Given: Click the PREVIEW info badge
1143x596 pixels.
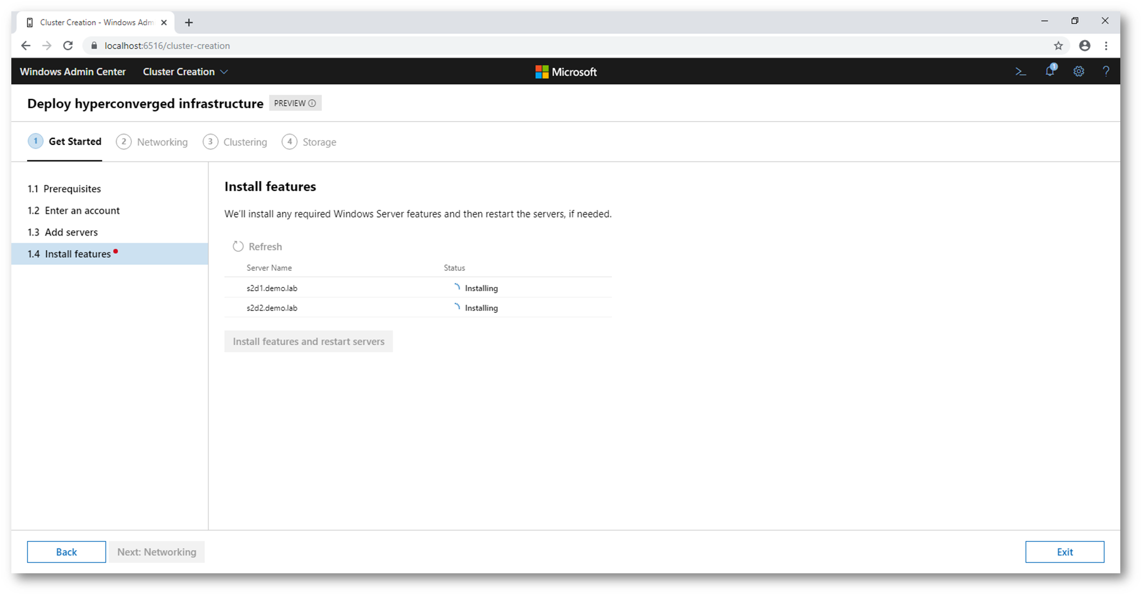Looking at the screenshot, I should (295, 103).
